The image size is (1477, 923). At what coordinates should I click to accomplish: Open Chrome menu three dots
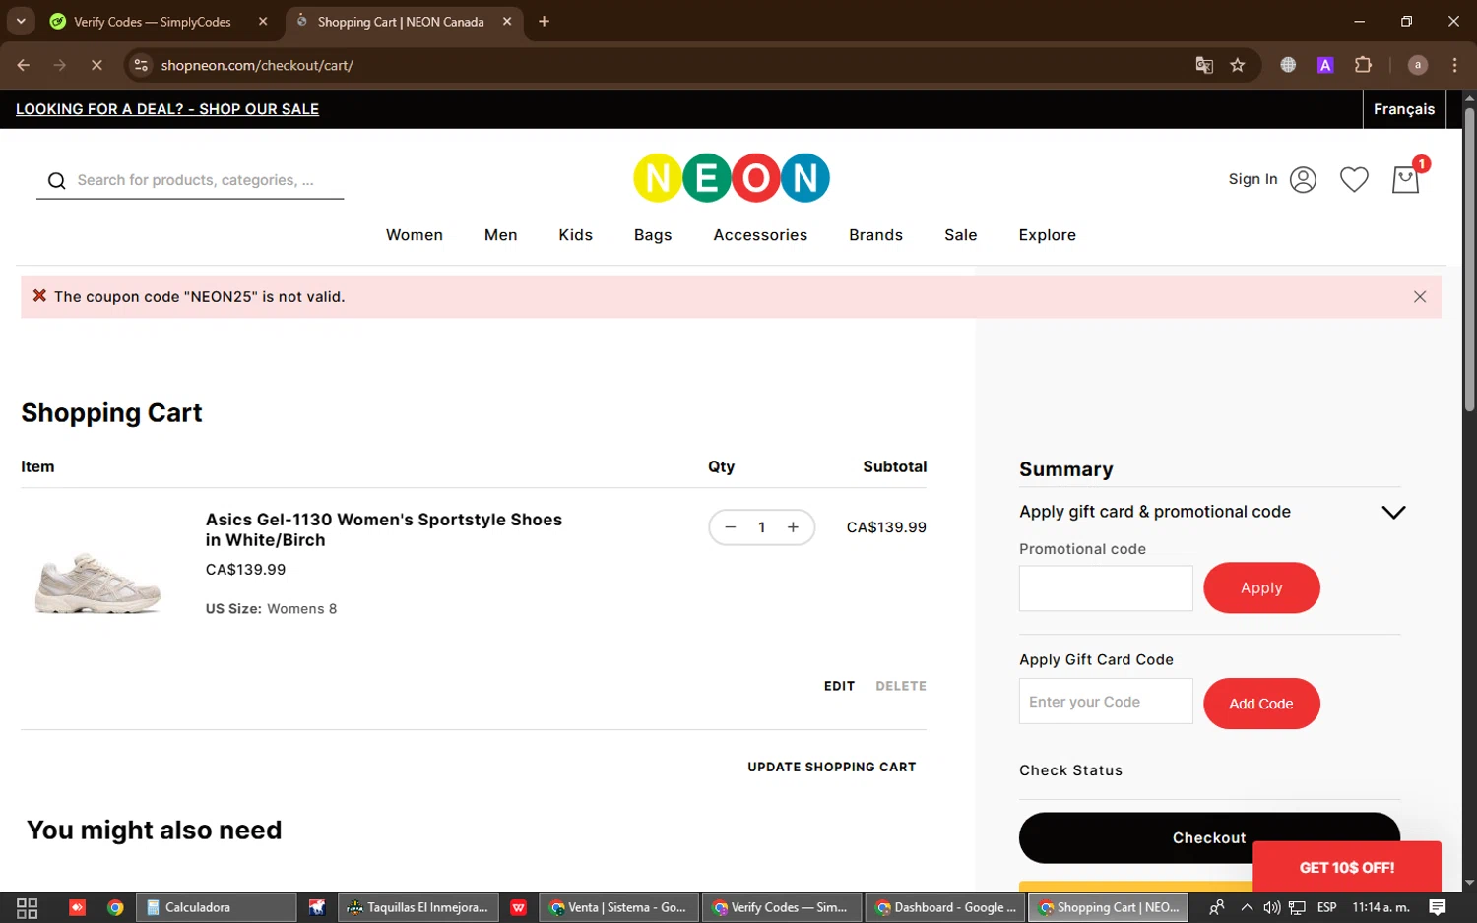(x=1454, y=65)
